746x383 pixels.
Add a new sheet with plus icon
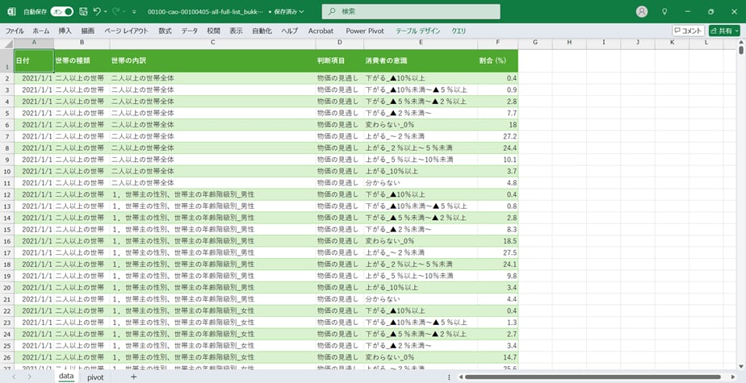pos(134,377)
